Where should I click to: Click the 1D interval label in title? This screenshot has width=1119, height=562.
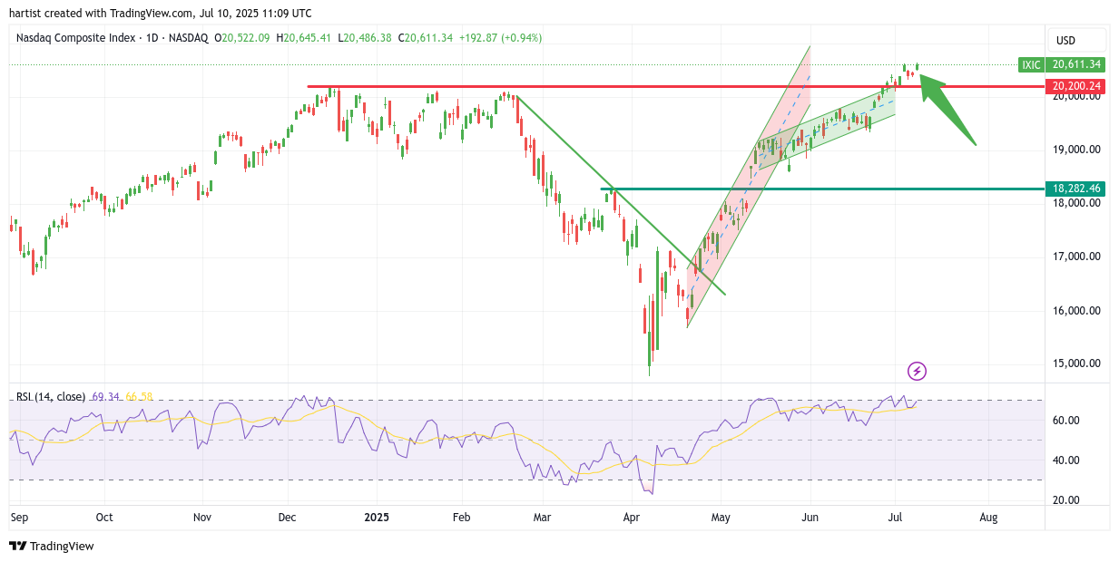tap(151, 38)
